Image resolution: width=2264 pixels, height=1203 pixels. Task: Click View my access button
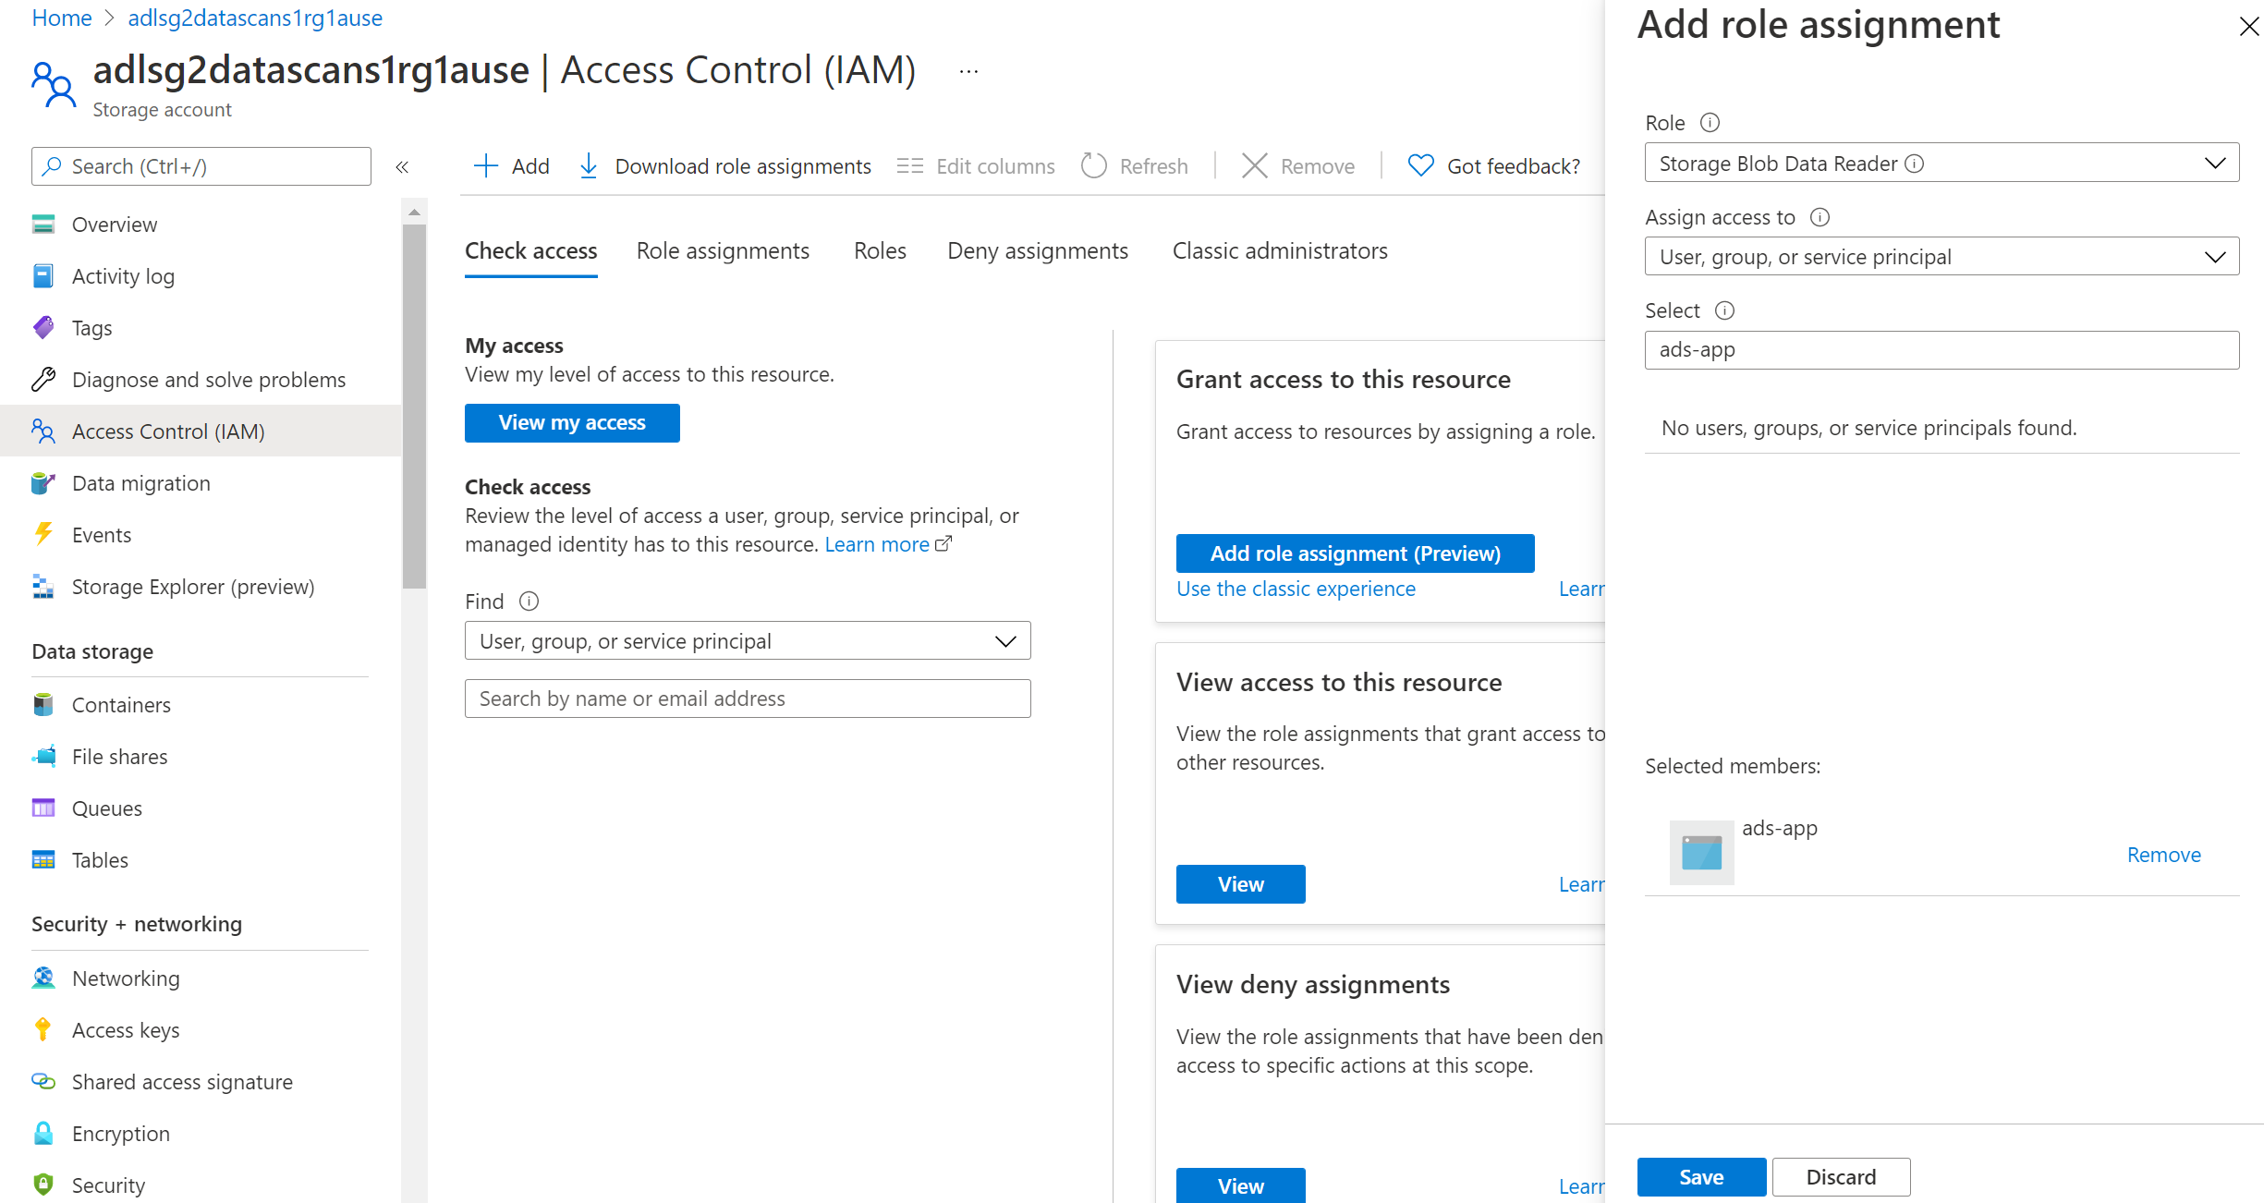click(572, 422)
